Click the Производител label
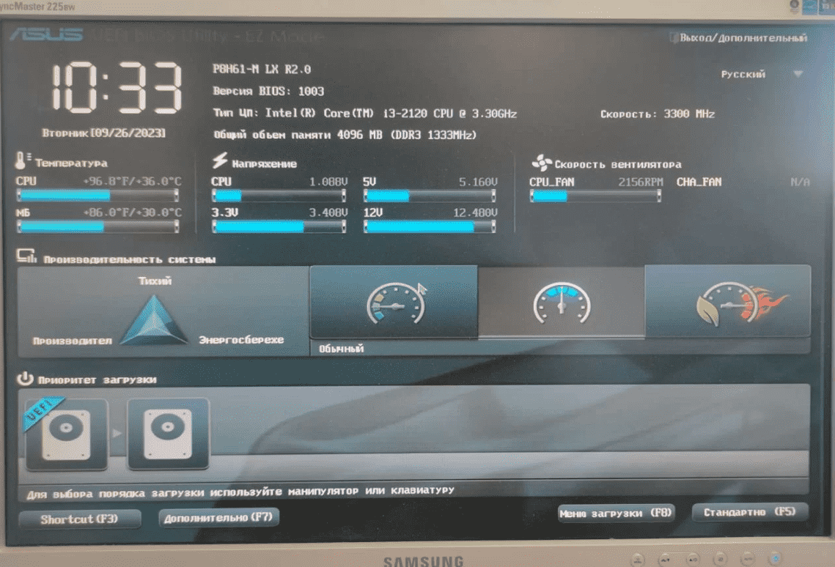The height and width of the screenshot is (567, 835). pos(73,341)
